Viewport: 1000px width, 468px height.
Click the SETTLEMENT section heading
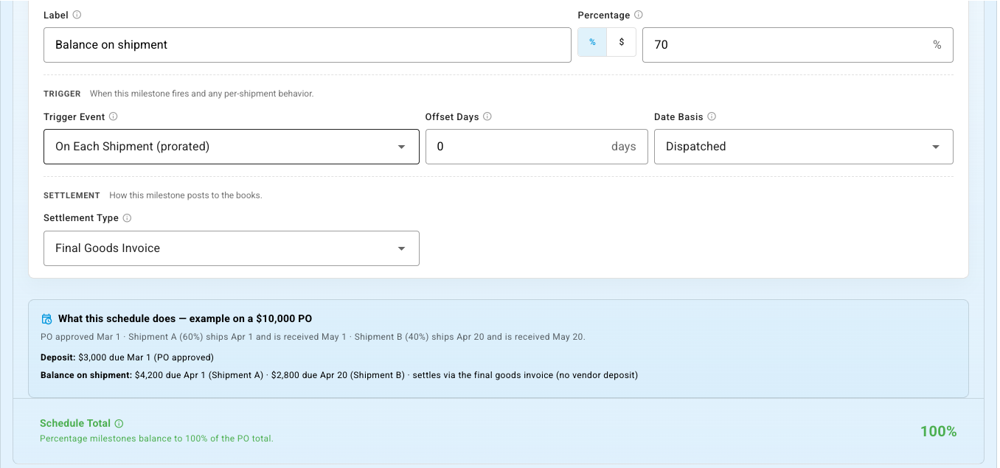pos(72,196)
